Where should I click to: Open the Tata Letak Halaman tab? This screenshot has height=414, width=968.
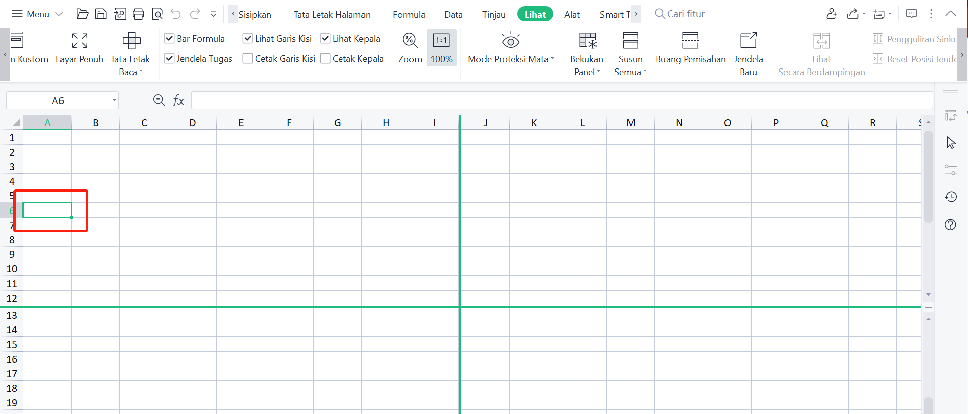tap(332, 15)
